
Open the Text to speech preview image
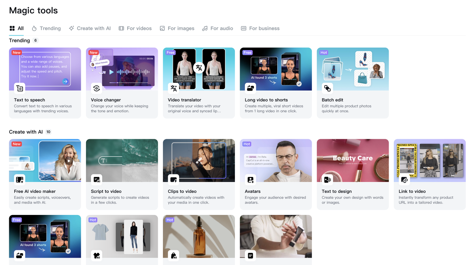click(45, 69)
